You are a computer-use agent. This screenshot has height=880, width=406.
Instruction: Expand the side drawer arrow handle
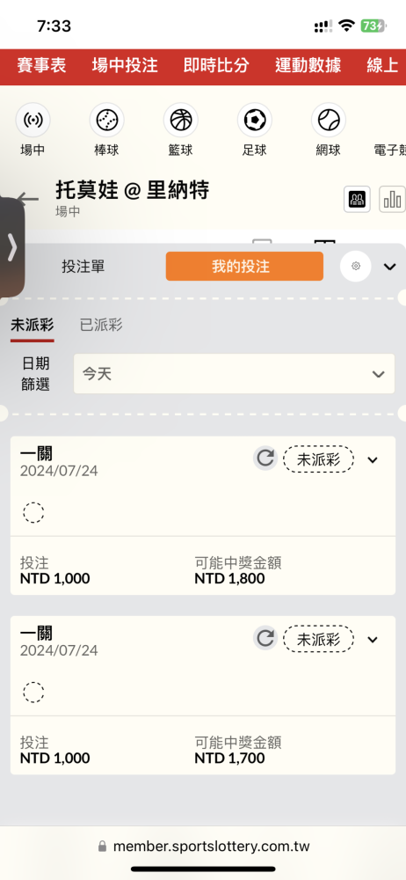click(11, 247)
